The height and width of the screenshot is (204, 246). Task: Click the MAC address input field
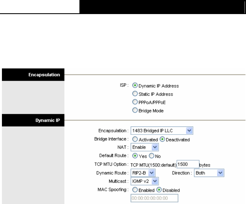pos(154,198)
